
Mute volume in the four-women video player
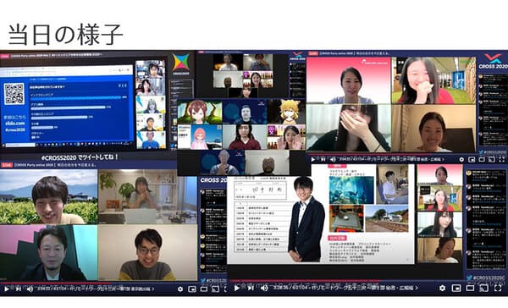click(333, 159)
